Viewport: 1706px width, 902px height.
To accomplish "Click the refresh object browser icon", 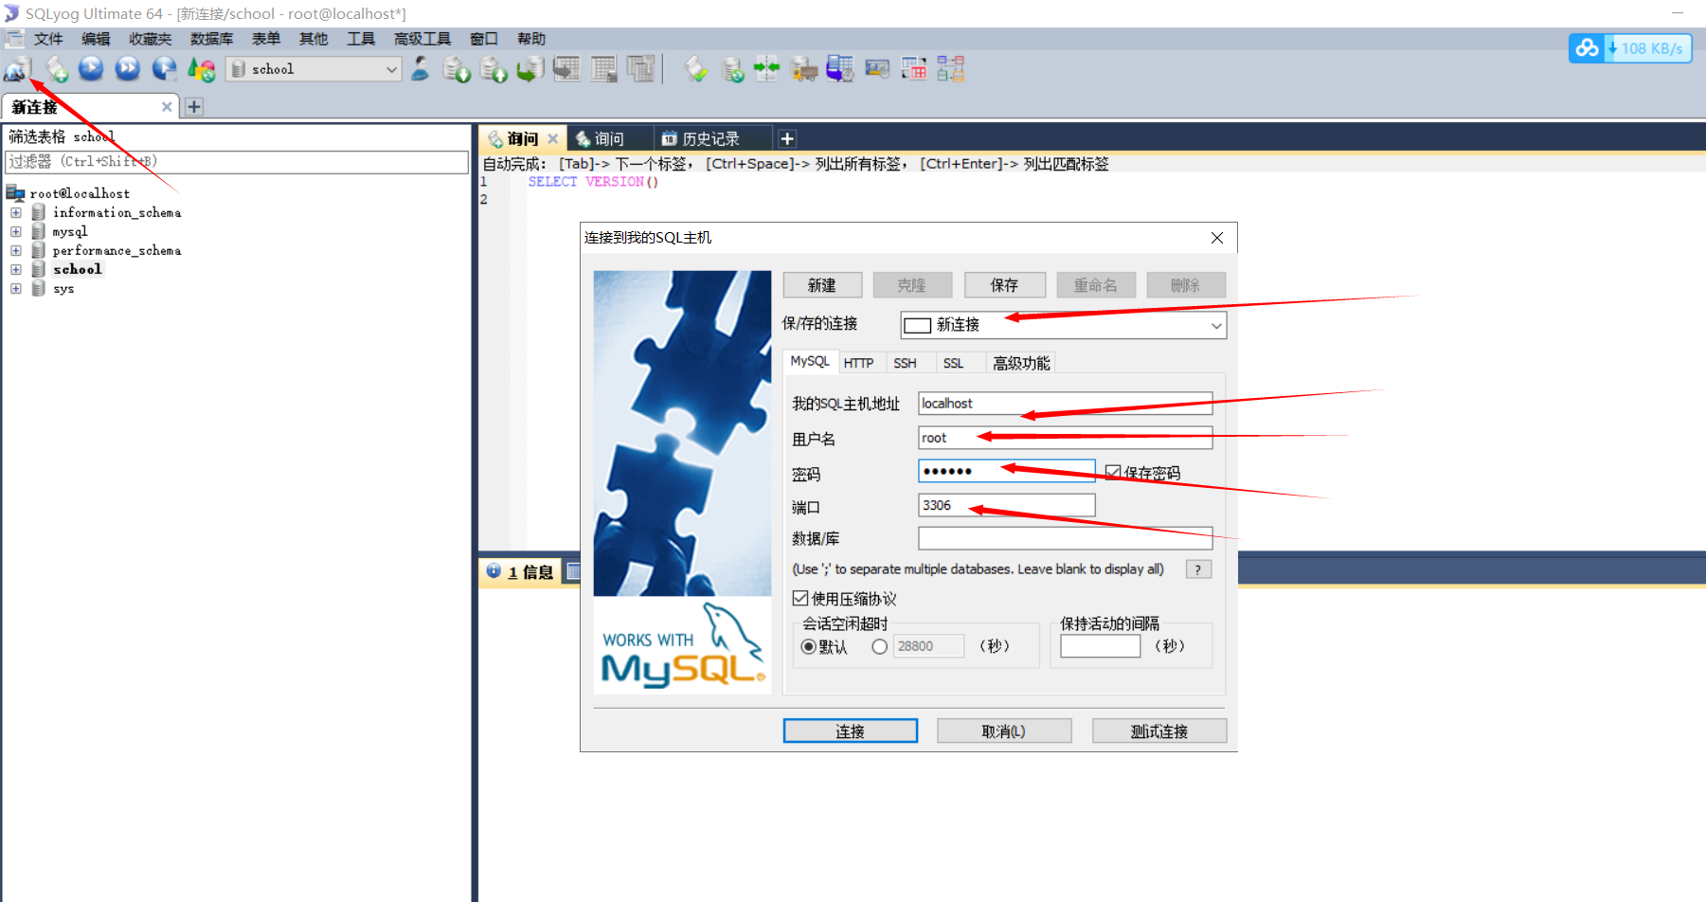I will (201, 69).
